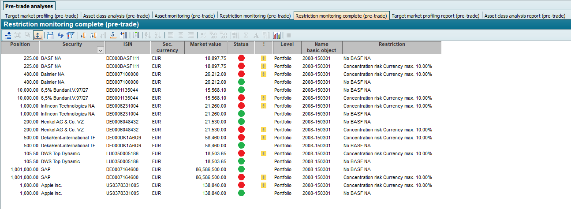Select the Asset class analysis (pre-trade) tab
The image size is (571, 209).
tap(116, 16)
